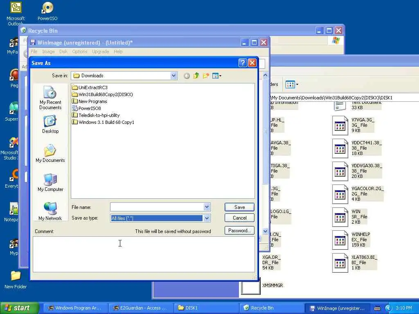Select the New Programs zip archive
The width and height of the screenshot is (419, 314).
[90, 101]
